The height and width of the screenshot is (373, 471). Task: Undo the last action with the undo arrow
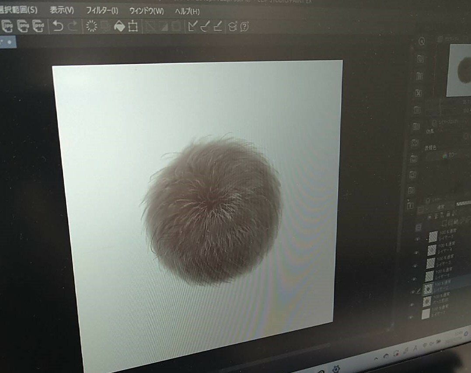point(58,26)
